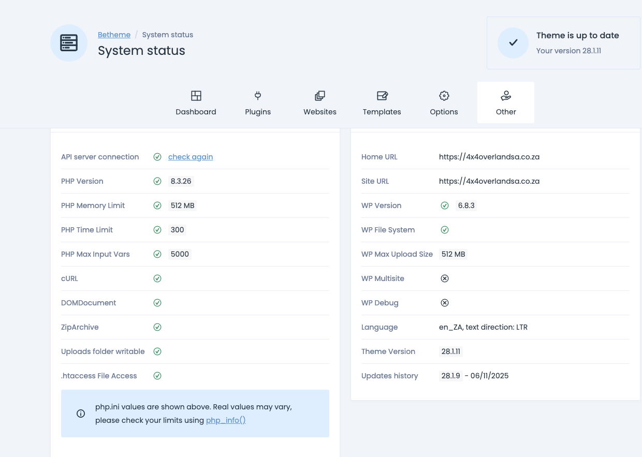This screenshot has width=642, height=457.
Task: Click the WP Debug cross status icon
Action: [x=444, y=303]
